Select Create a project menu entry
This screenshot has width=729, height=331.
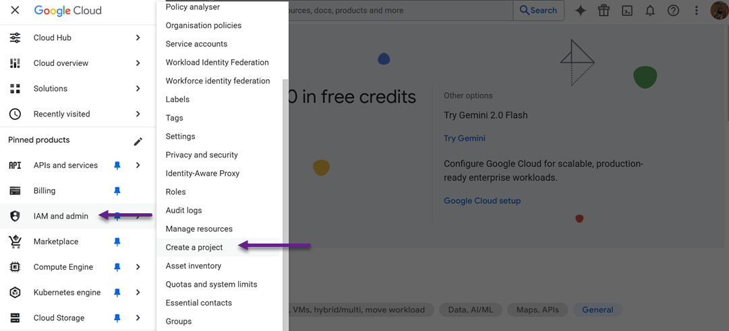(194, 248)
